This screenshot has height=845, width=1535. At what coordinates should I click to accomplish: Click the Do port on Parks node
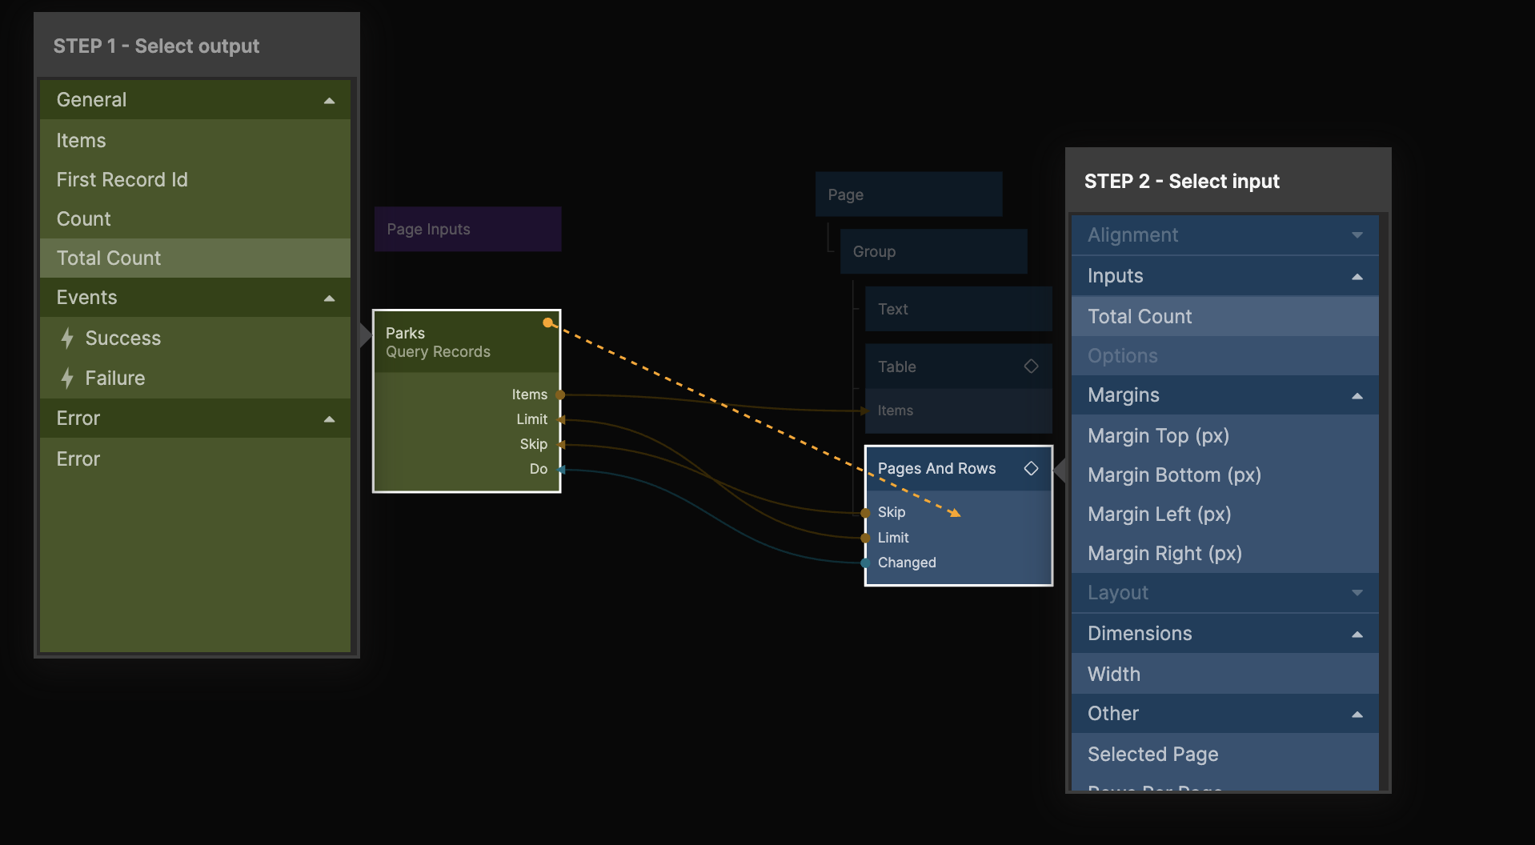click(561, 470)
